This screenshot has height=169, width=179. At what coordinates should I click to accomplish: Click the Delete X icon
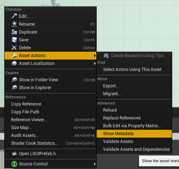coord(14,48)
